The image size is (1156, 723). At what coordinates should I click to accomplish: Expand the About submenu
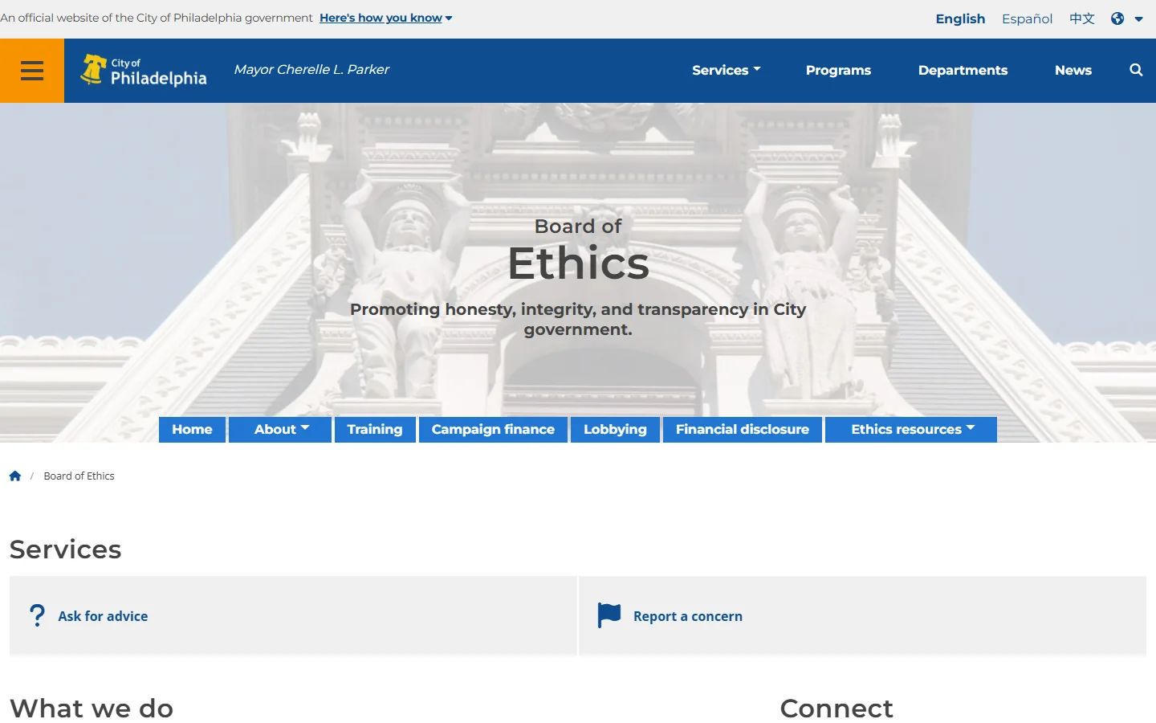[x=280, y=429]
